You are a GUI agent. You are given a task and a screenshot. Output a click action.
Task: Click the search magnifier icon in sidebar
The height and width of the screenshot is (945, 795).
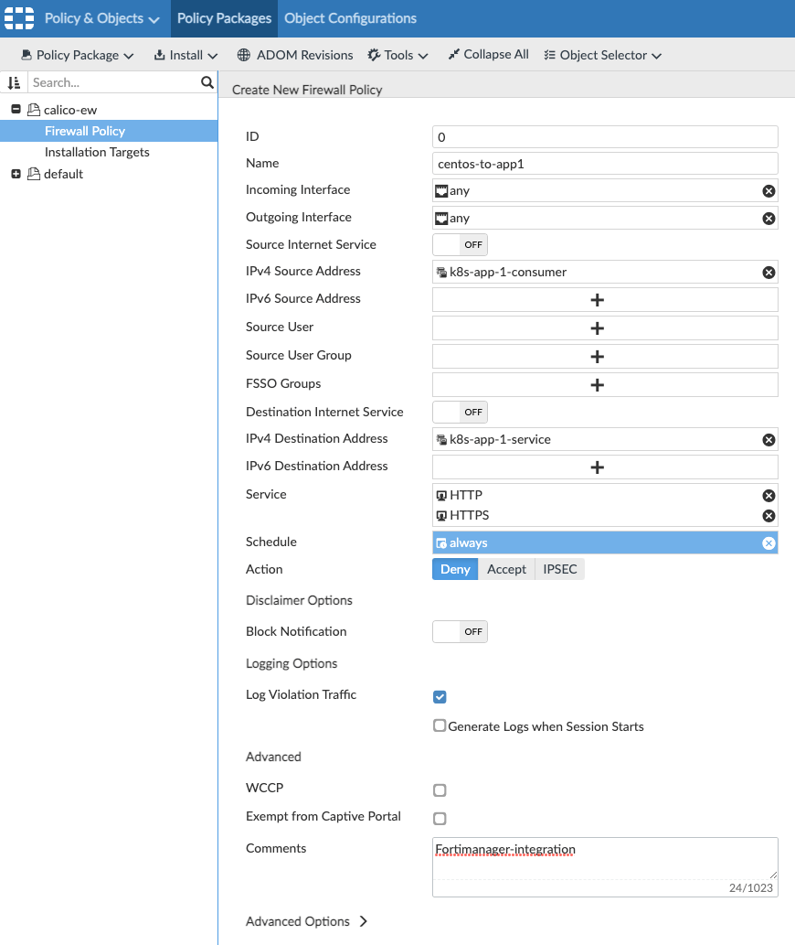pyautogui.click(x=207, y=82)
